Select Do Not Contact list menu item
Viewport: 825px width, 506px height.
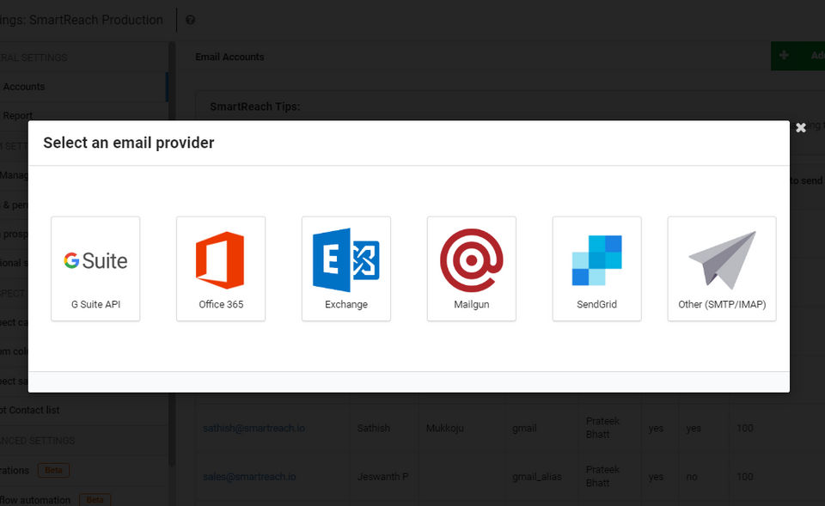[30, 410]
